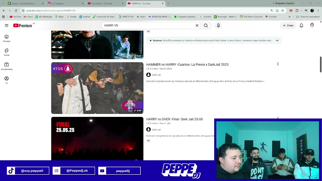
Task: Open the Maps bookmark
Action: pyautogui.click(x=59, y=17)
